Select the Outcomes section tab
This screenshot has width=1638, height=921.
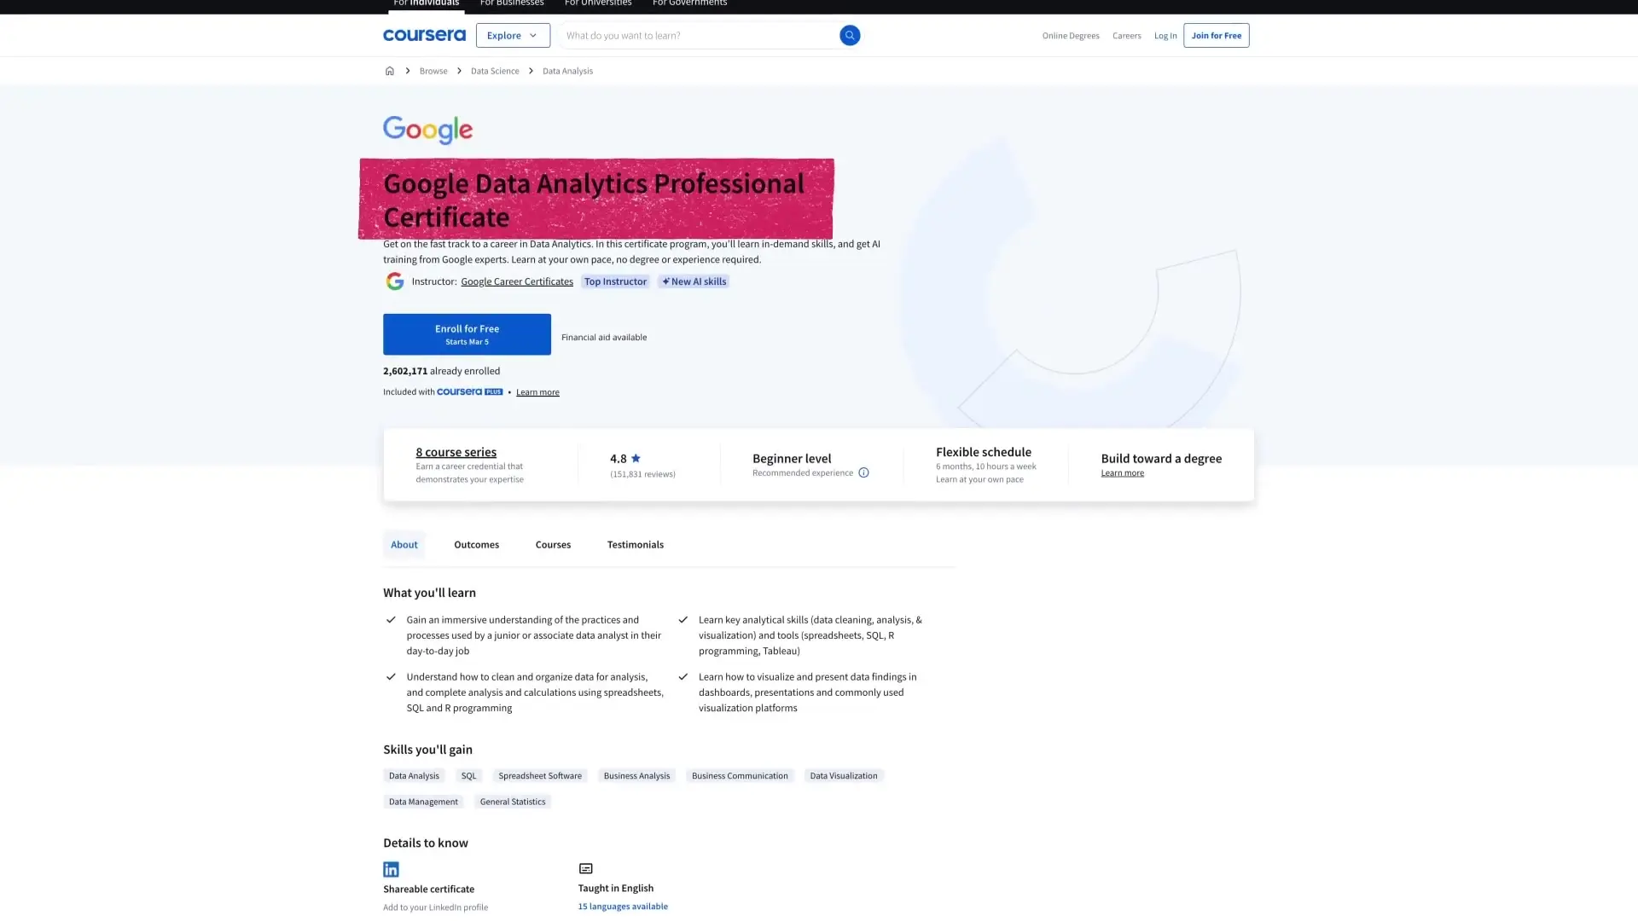(x=476, y=544)
